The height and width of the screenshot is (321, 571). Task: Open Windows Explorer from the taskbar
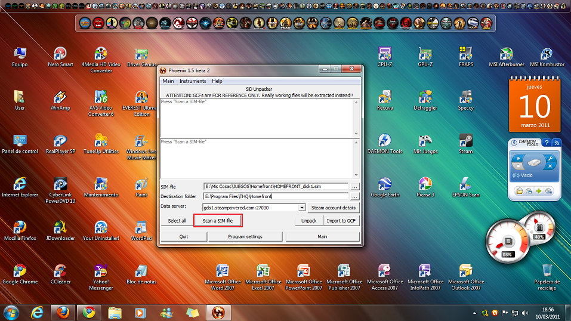pyautogui.click(x=115, y=313)
